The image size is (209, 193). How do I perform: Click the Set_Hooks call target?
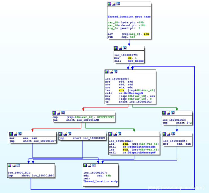[136, 61]
